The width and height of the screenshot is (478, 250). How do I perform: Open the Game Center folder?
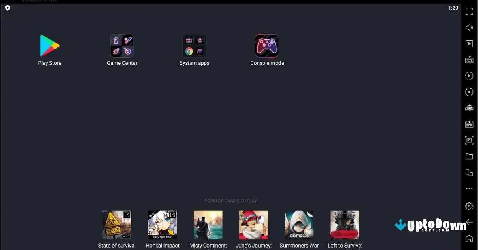pos(122,45)
